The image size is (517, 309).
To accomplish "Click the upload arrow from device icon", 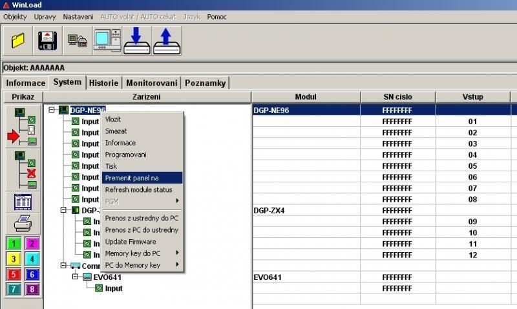I will (165, 41).
